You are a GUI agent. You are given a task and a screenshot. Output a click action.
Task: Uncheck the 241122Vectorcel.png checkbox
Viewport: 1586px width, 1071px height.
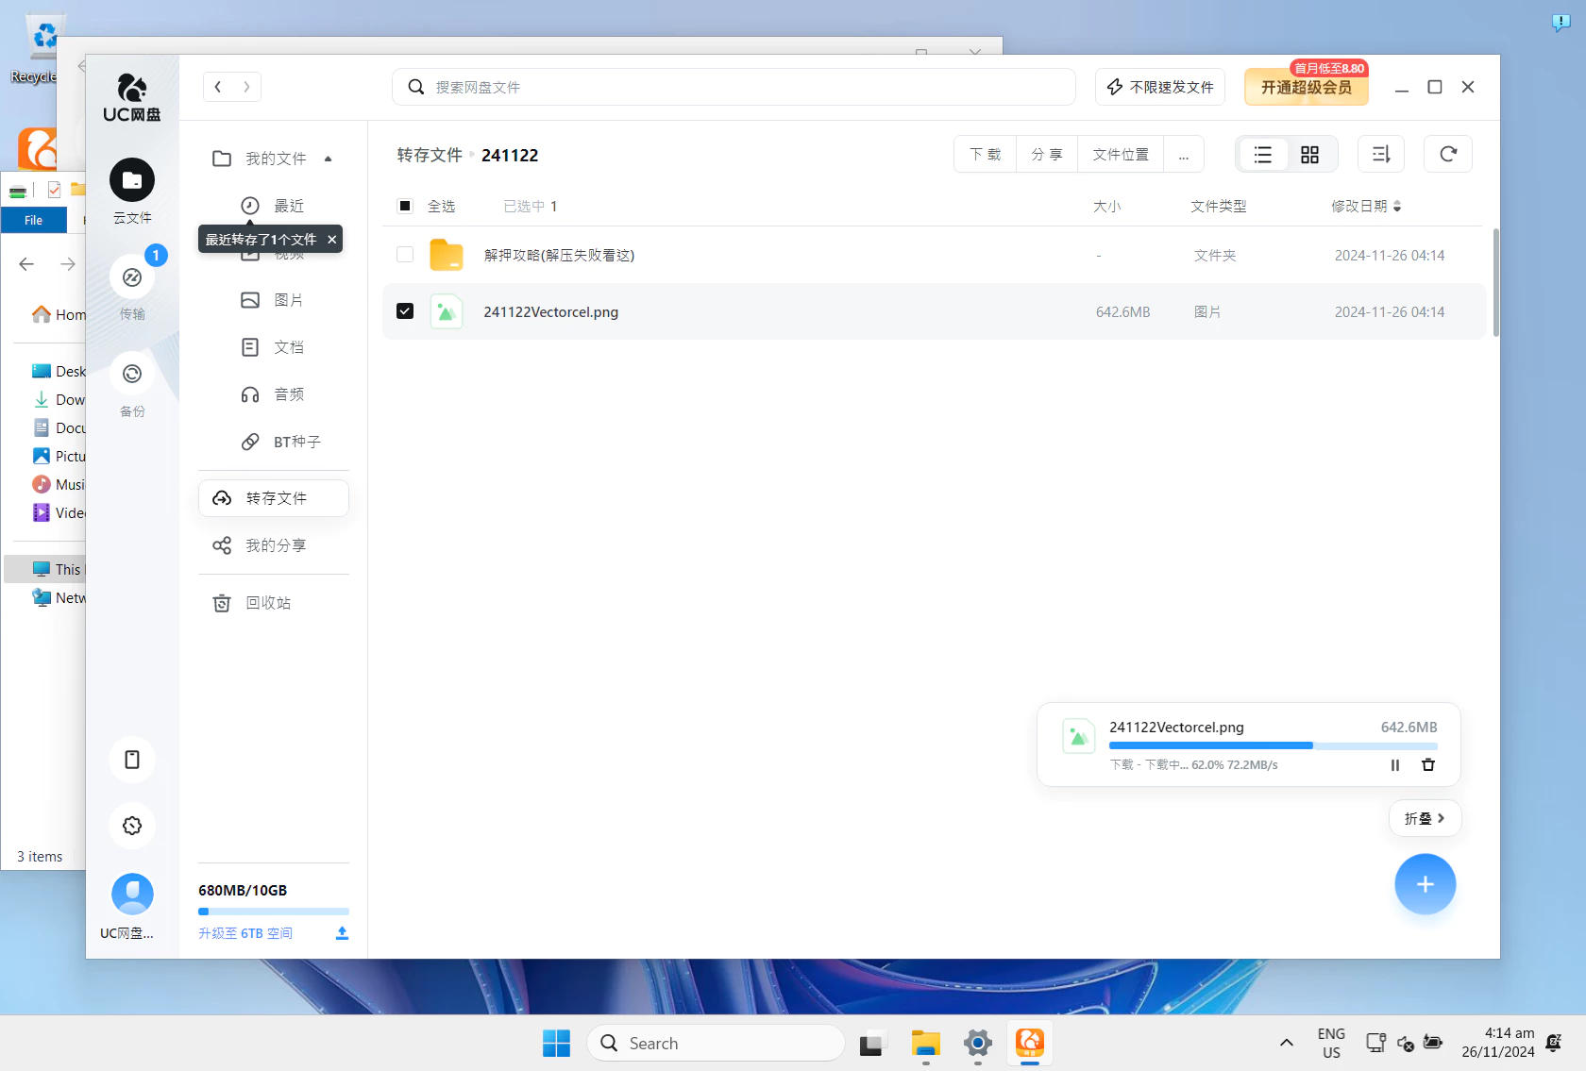[x=405, y=311]
